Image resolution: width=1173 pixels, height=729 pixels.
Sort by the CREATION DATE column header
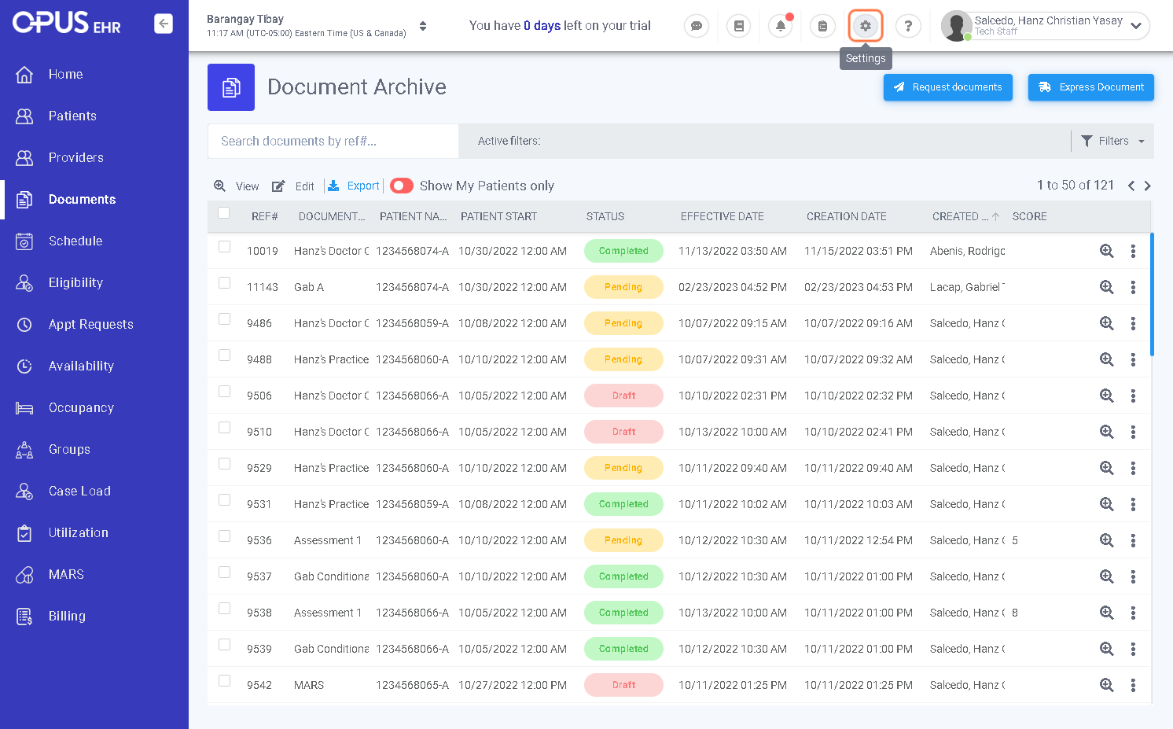click(846, 216)
